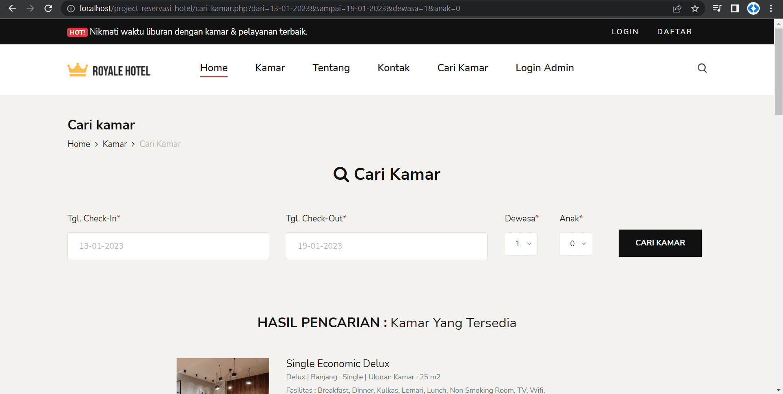The image size is (783, 394).
Task: Expand the Anak dropdown
Action: click(x=575, y=244)
